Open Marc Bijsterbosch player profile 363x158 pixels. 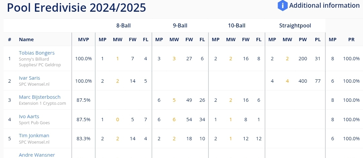pos(40,97)
